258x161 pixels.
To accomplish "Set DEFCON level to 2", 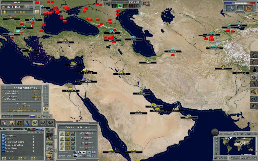I will [x=131, y=6].
